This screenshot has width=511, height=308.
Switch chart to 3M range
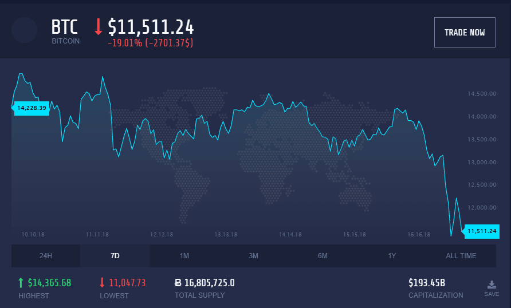253,256
